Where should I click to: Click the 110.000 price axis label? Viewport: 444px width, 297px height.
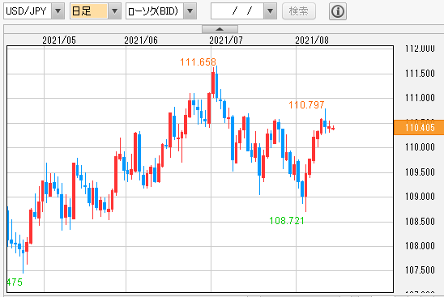[x=420, y=147]
